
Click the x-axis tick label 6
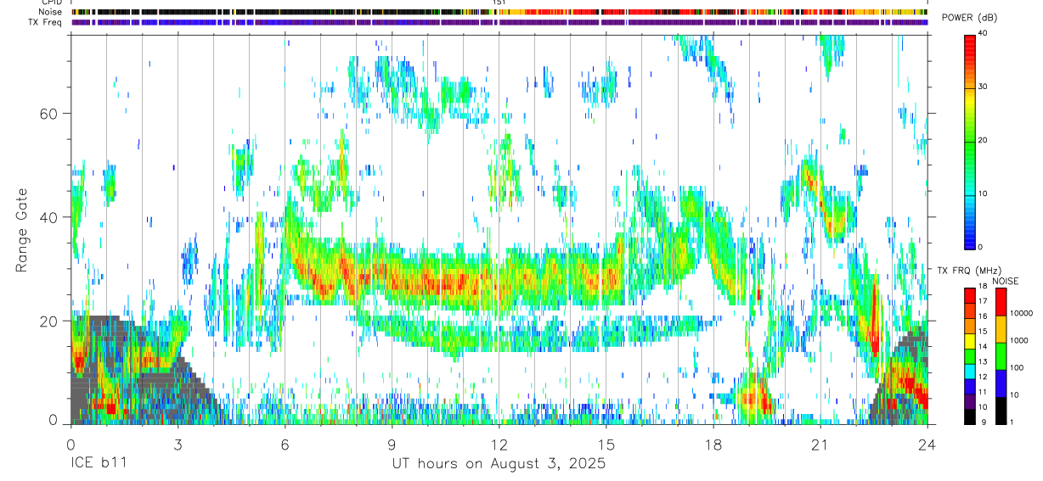tap(285, 444)
